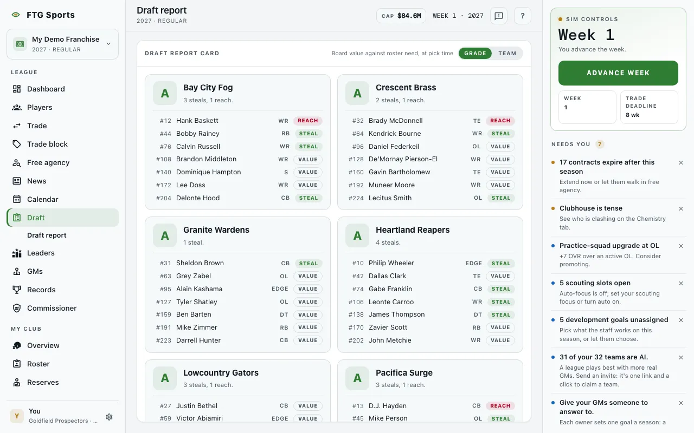Click the franchise field icon in selector
This screenshot has height=433, width=694.
pyautogui.click(x=20, y=44)
